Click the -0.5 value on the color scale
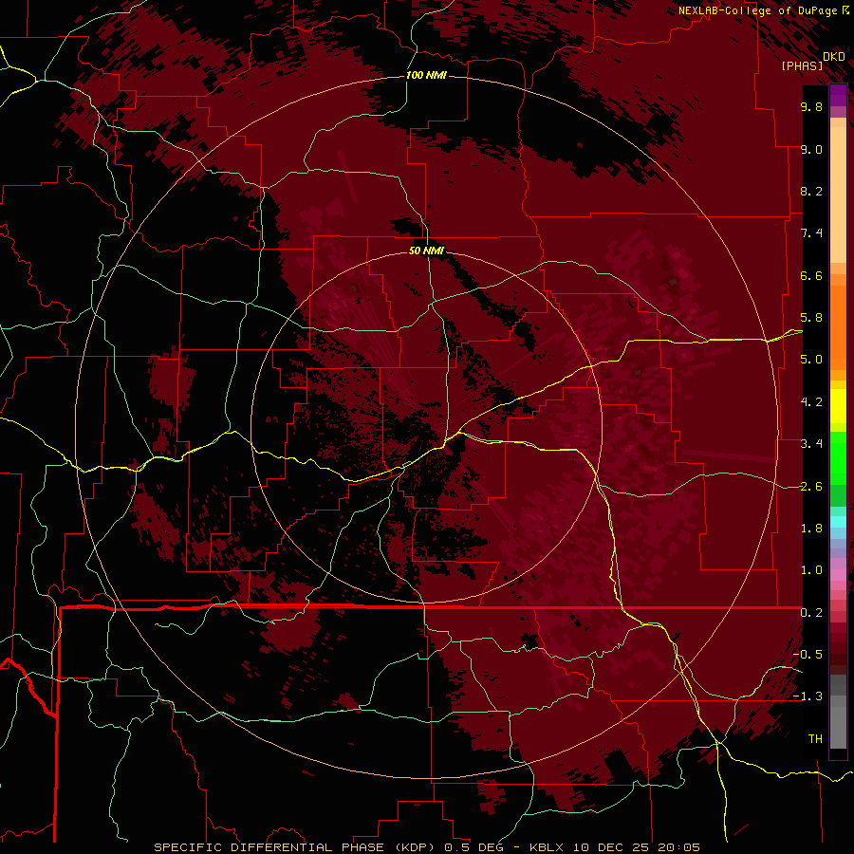854x854 pixels. pos(808,655)
